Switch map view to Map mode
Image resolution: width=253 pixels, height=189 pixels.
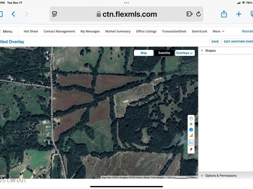coord(144,53)
